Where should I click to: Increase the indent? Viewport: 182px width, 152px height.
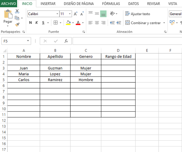pyautogui.click(x=119, y=22)
